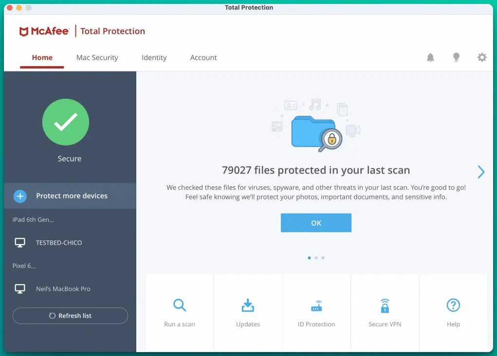Click the green Secure checkmark

point(66,122)
